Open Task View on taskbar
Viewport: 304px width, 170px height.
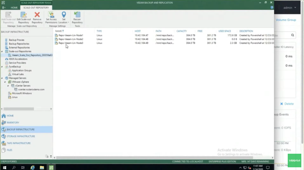[x=23, y=168]
